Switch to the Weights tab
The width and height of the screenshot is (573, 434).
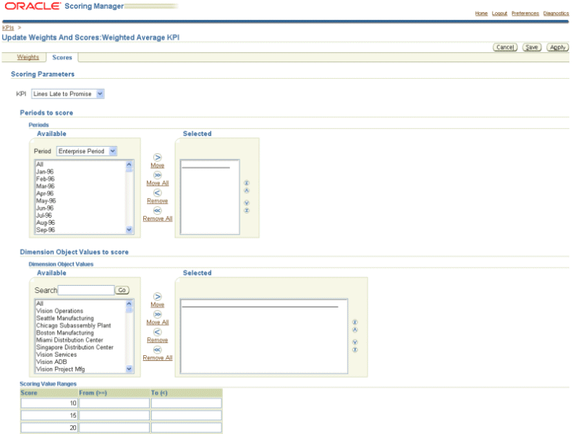coord(27,57)
